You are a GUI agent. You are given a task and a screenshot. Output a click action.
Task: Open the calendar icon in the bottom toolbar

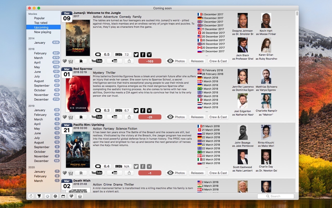click(x=63, y=196)
